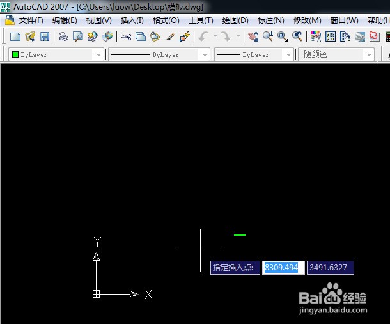Click the Match Properties brush icon

170,36
